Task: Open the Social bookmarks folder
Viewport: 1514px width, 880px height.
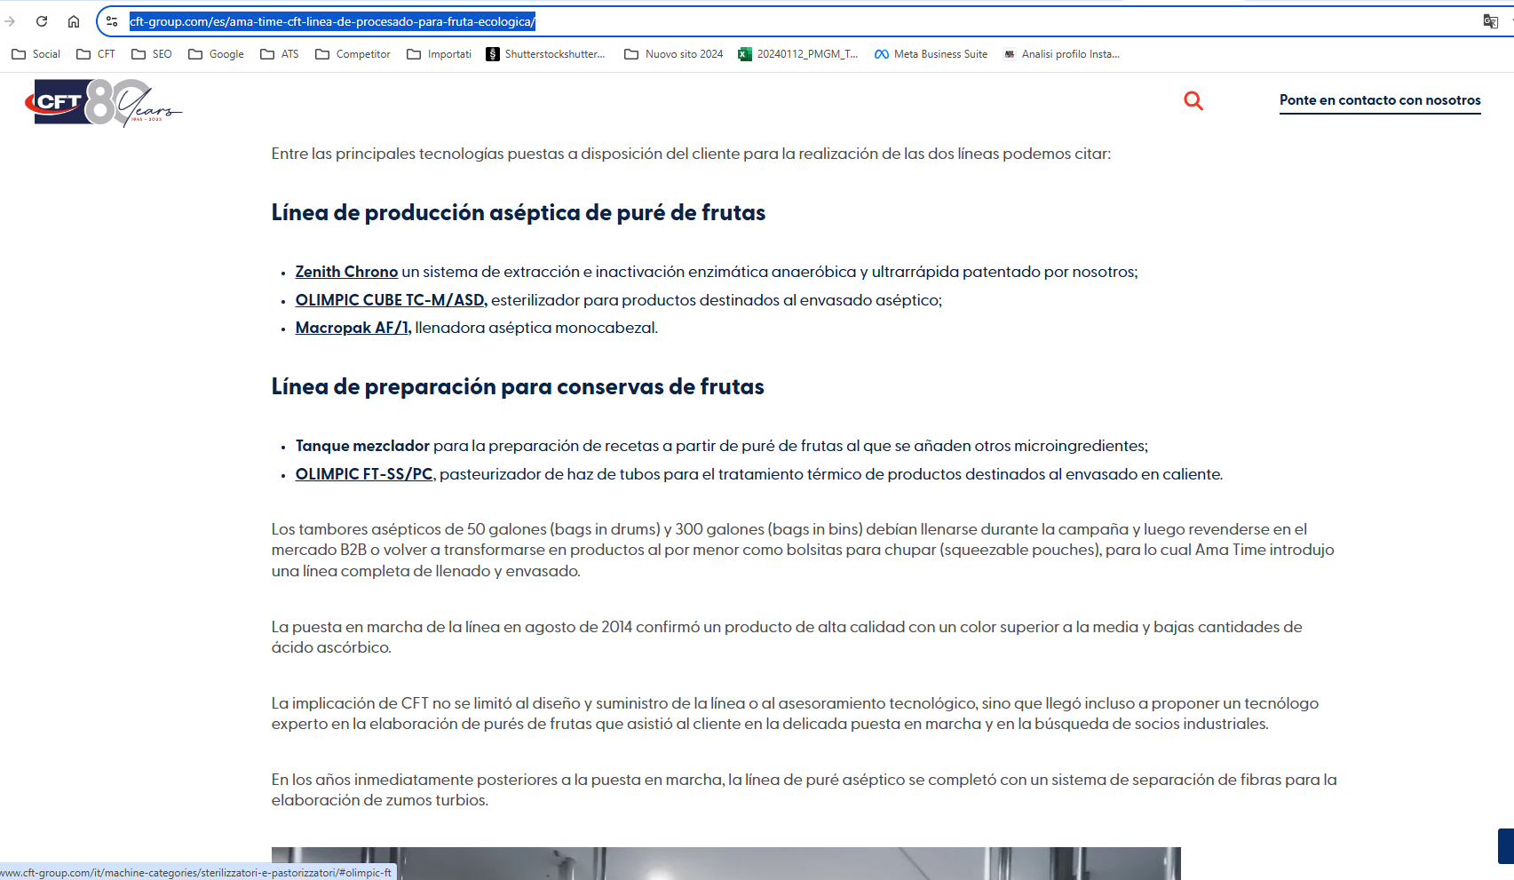Action: pos(36,54)
